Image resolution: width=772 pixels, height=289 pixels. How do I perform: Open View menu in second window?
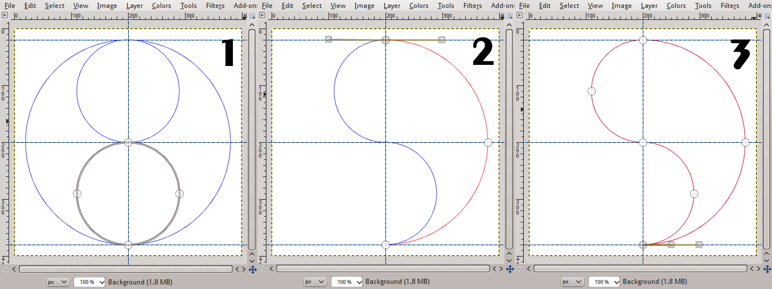coord(338,6)
